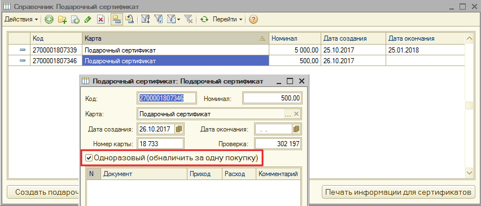Click the 25.10.2017 creation date cell
The image size is (481, 206).
pos(353,50)
